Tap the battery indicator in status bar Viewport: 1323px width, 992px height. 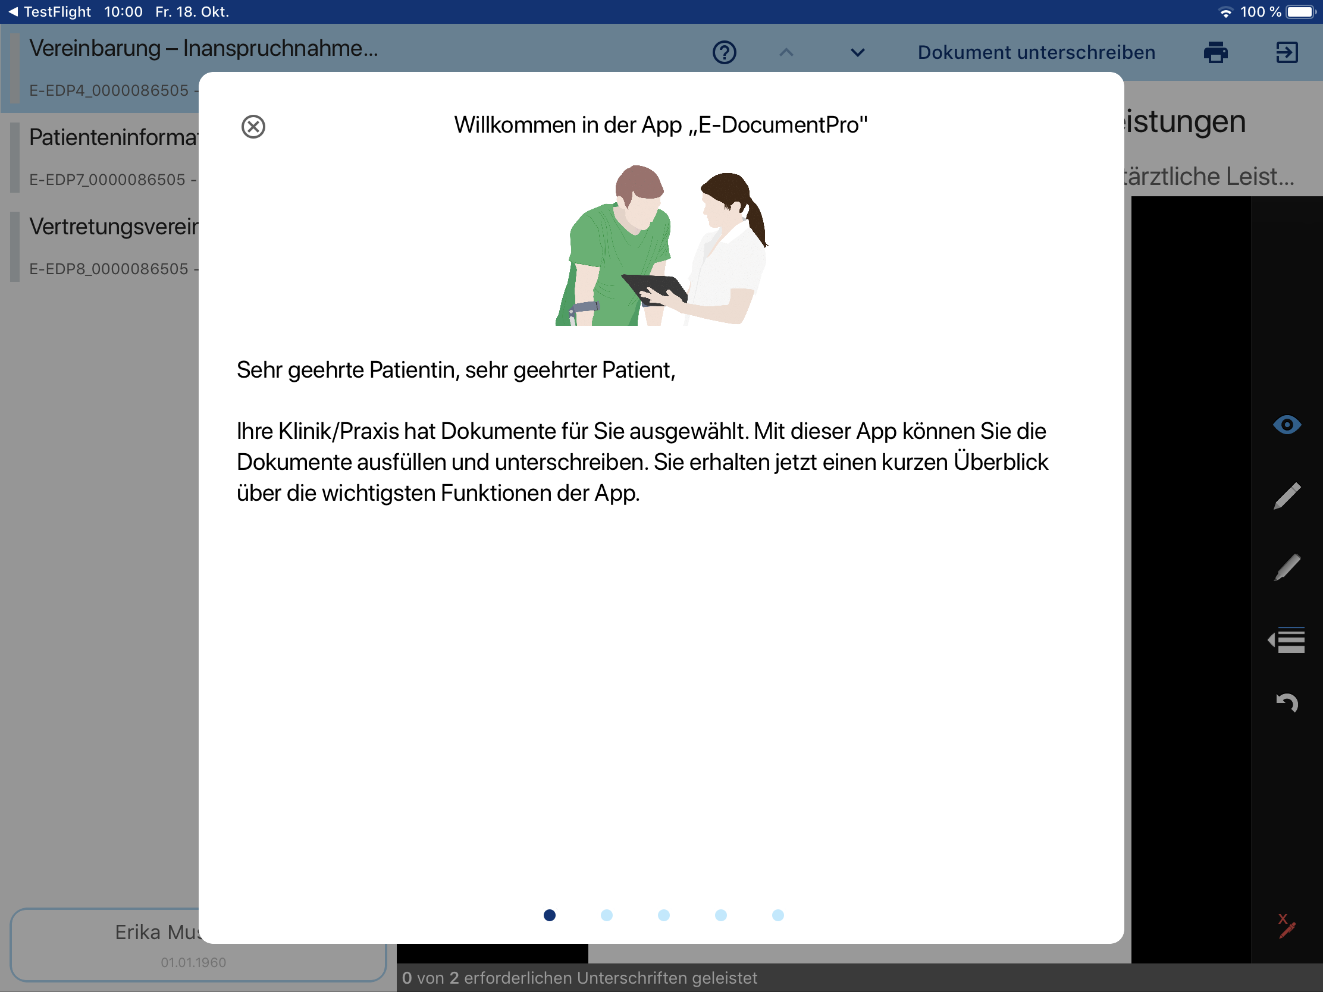tap(1301, 12)
